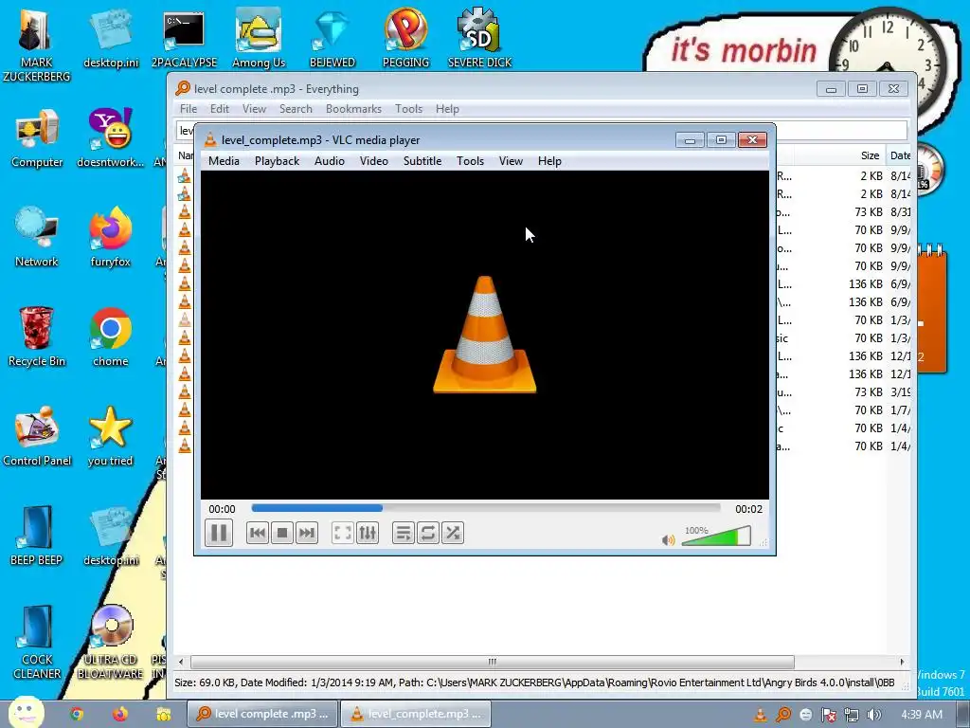This screenshot has height=728, width=970.
Task: Open File menu in Everything window
Action: pyautogui.click(x=189, y=109)
